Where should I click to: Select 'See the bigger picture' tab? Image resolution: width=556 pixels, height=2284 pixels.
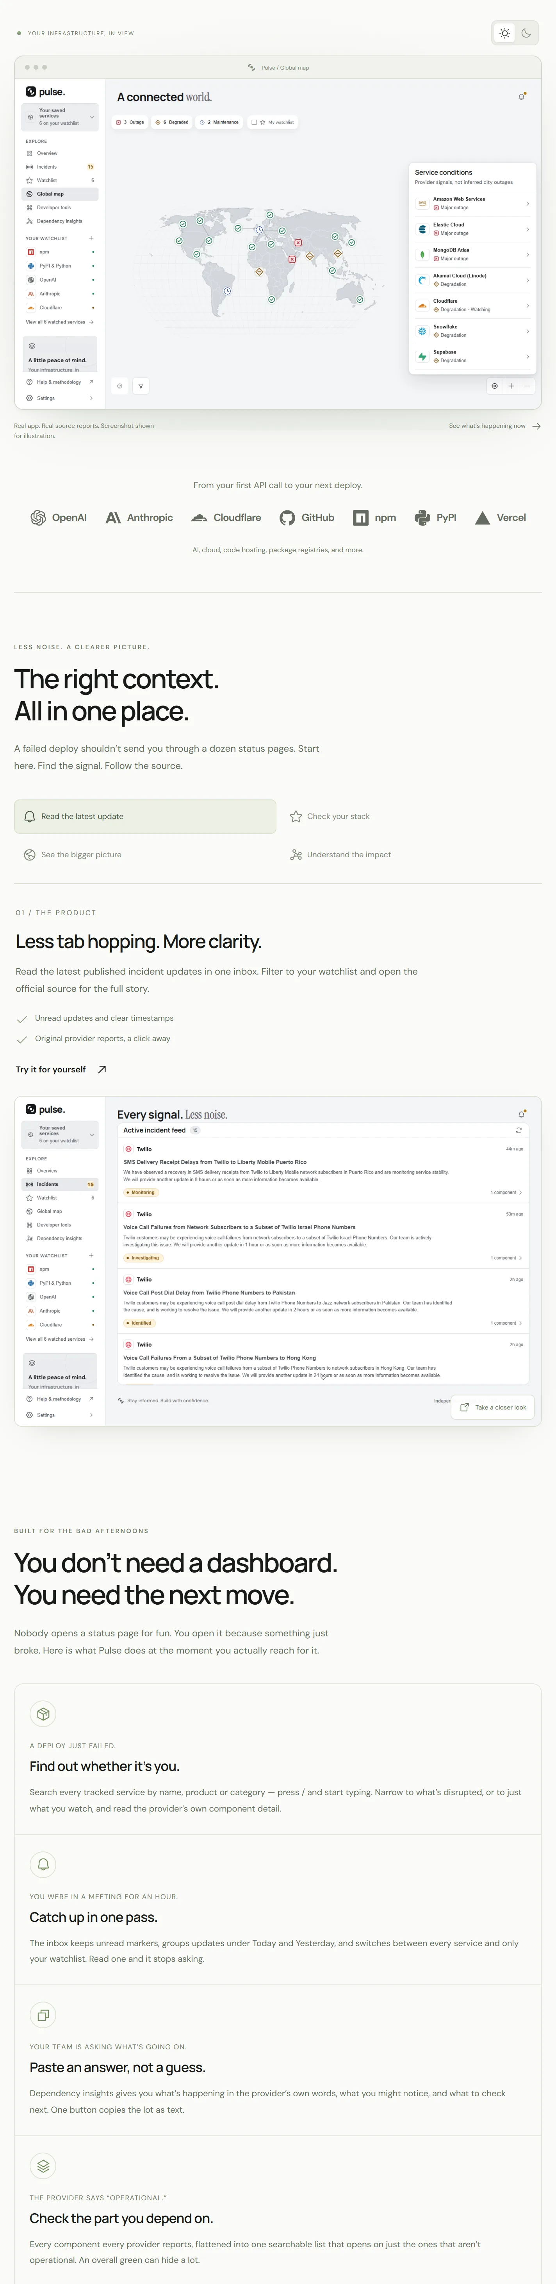145,855
